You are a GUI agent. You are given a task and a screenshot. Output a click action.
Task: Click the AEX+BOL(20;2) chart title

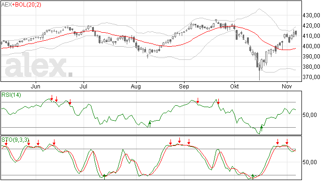point(21,5)
